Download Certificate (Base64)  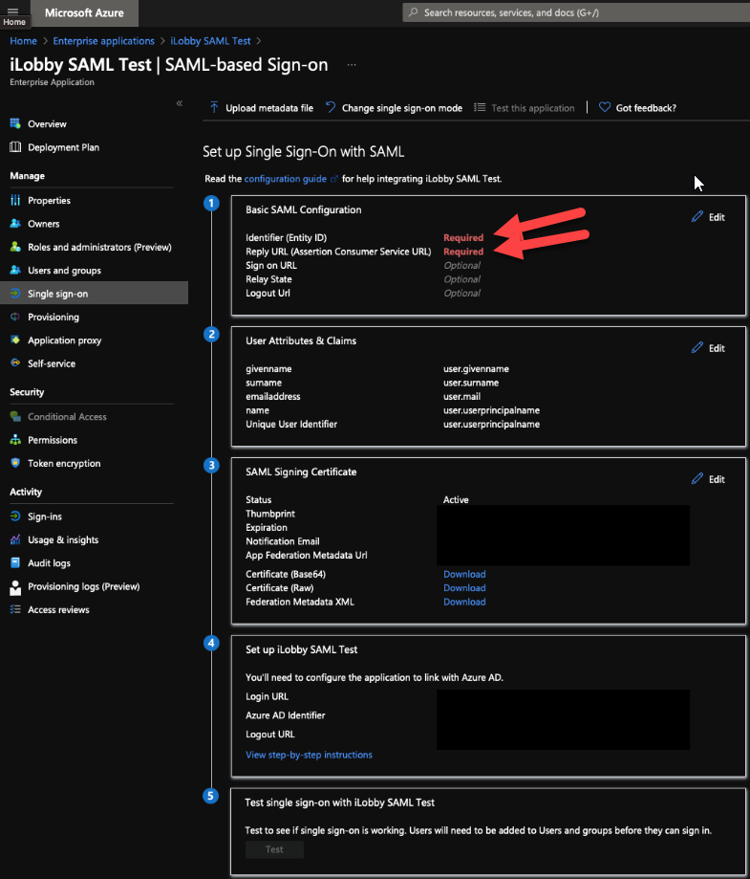[x=464, y=574]
